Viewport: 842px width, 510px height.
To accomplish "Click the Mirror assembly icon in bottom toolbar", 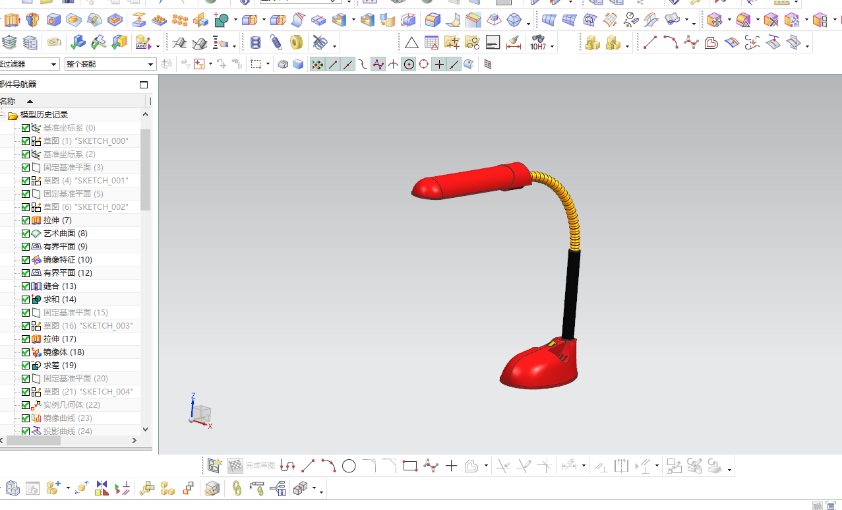I will 102,488.
